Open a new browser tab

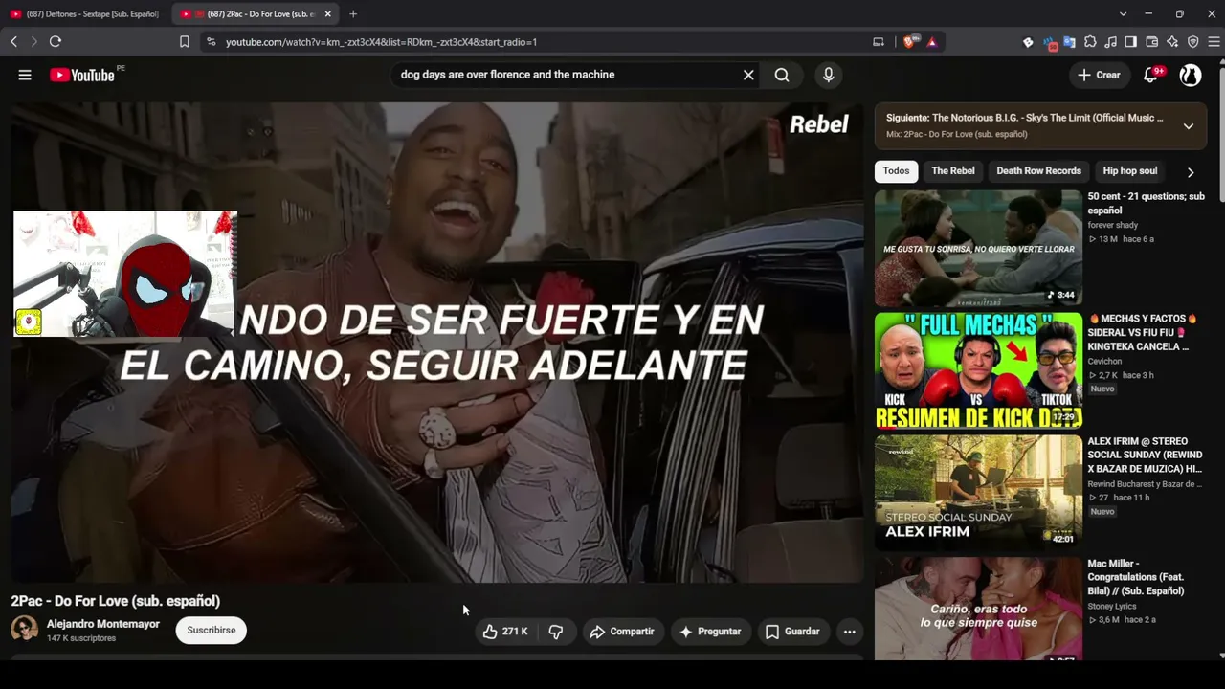(353, 14)
